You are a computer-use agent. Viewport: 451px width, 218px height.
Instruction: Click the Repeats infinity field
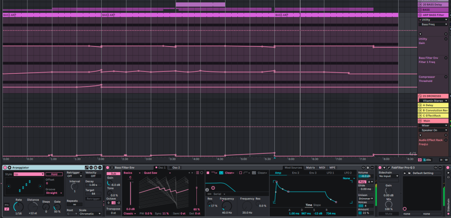pos(74,204)
